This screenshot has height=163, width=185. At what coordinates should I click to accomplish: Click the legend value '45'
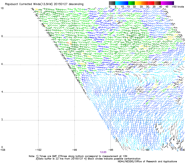167,7
